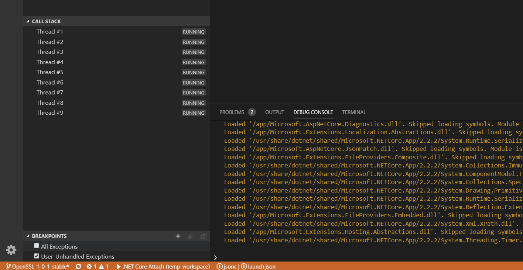Click jsonc label in status bar
The image size is (523, 270).
coord(230,266)
